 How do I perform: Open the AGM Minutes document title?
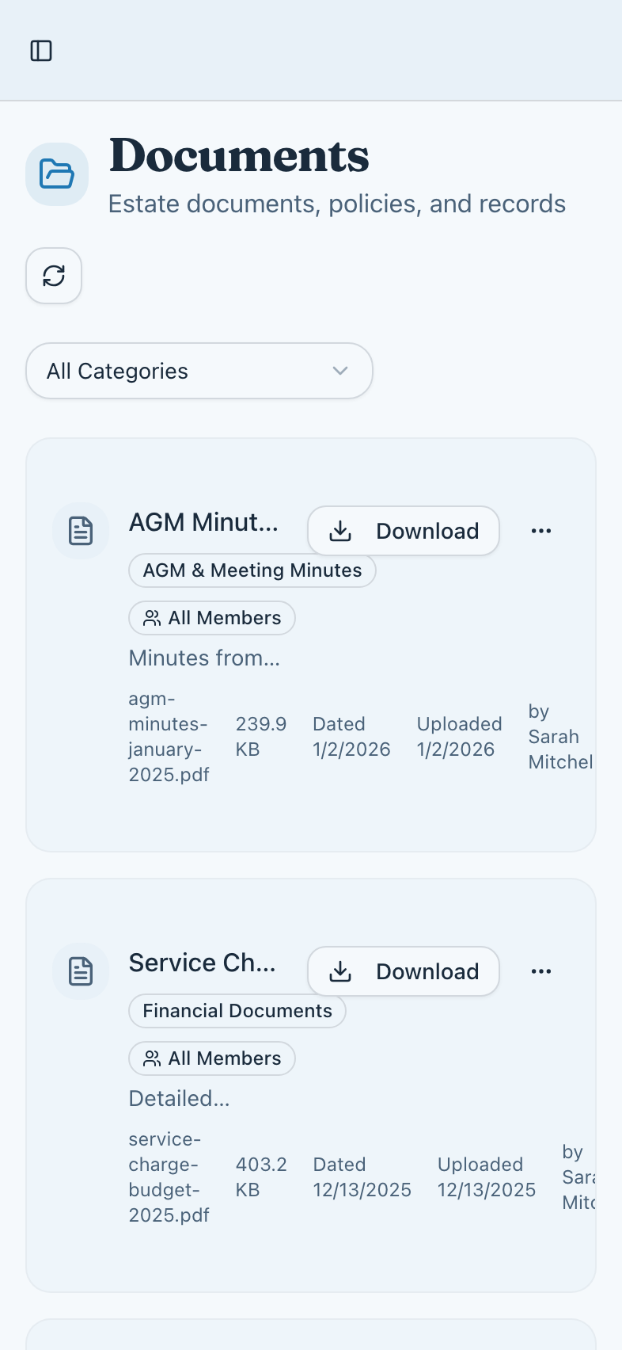pos(203,522)
